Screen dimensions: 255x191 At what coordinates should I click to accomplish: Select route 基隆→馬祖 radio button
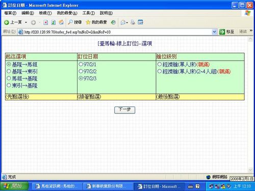9,64
